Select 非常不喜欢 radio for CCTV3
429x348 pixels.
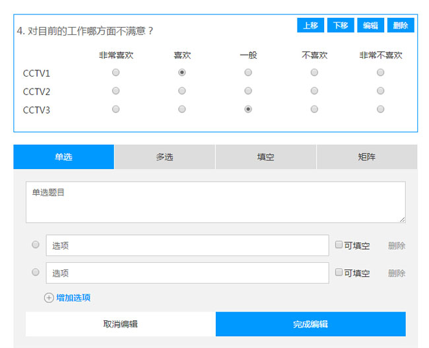point(381,110)
